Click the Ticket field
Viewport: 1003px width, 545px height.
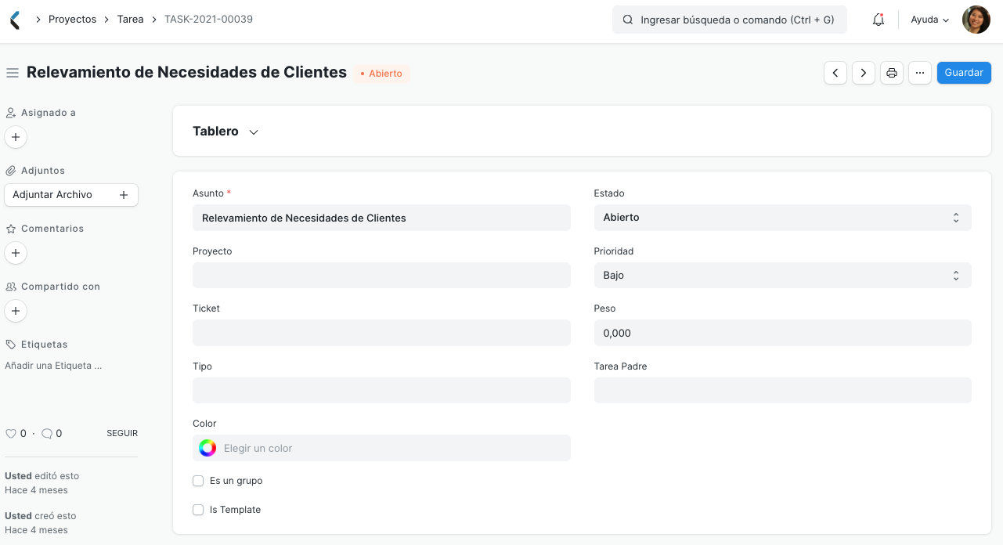[x=381, y=333]
